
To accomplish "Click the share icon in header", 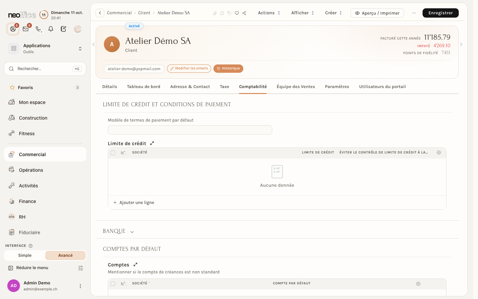I will 244,13.
